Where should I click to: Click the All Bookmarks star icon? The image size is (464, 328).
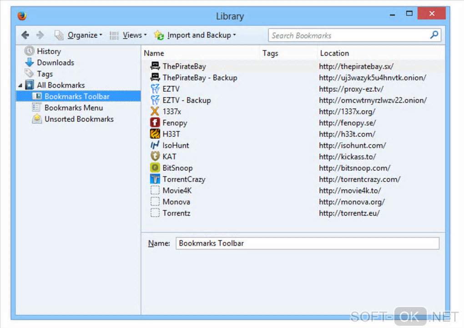pyautogui.click(x=29, y=85)
